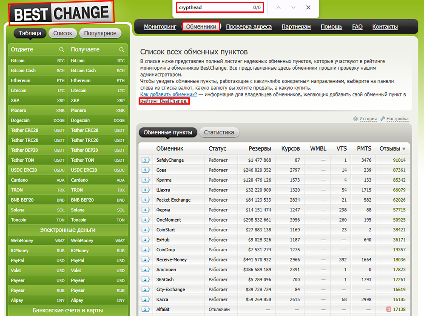This screenshot has width=424, height=316.
Task: Switch to the Список view tab
Action: pos(63,33)
